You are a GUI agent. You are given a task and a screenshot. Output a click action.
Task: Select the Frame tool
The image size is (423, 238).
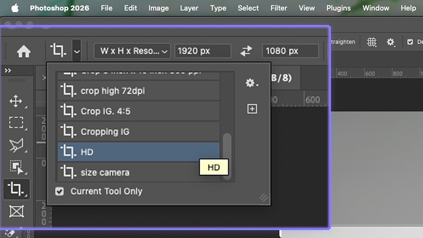[x=16, y=211]
